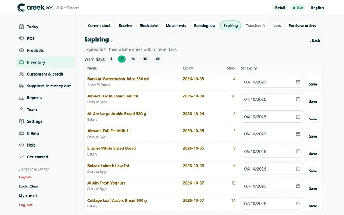Select the 7 warn days option

pyautogui.click(x=122, y=59)
